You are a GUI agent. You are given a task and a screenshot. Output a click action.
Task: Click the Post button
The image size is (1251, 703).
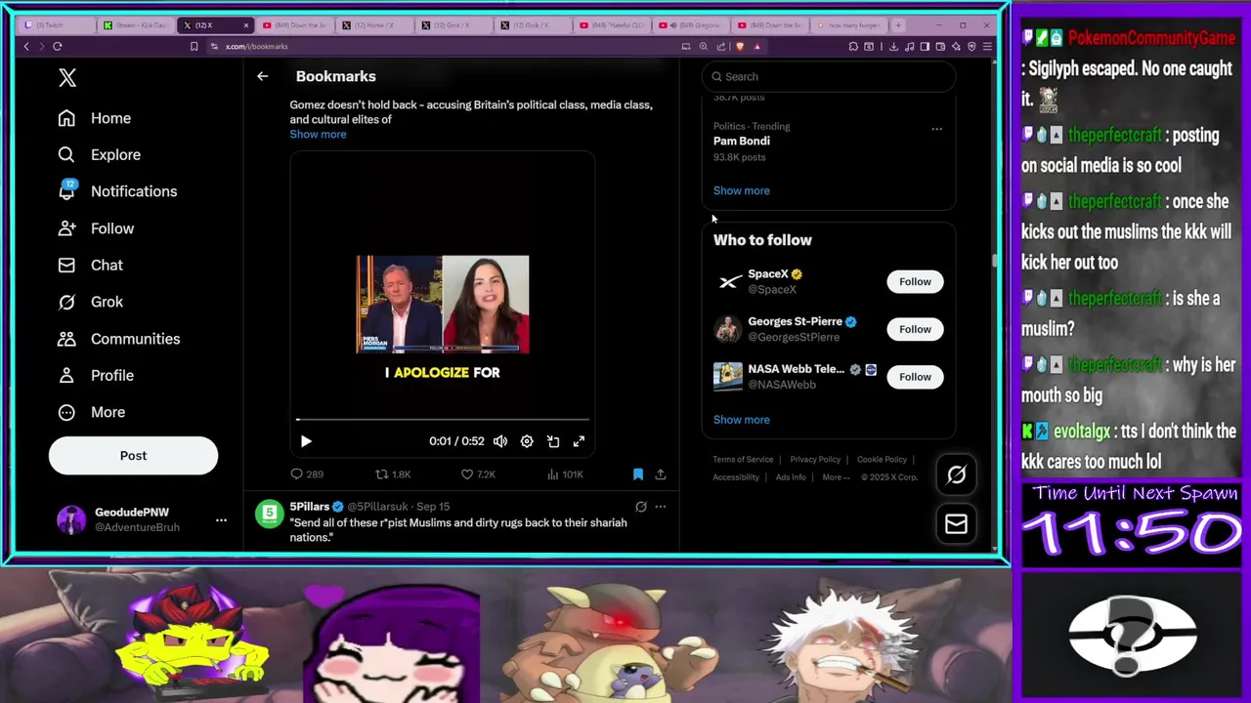coord(133,455)
